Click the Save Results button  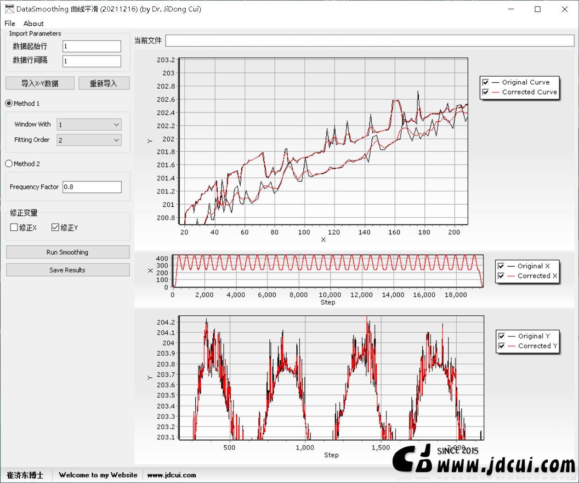coord(68,270)
